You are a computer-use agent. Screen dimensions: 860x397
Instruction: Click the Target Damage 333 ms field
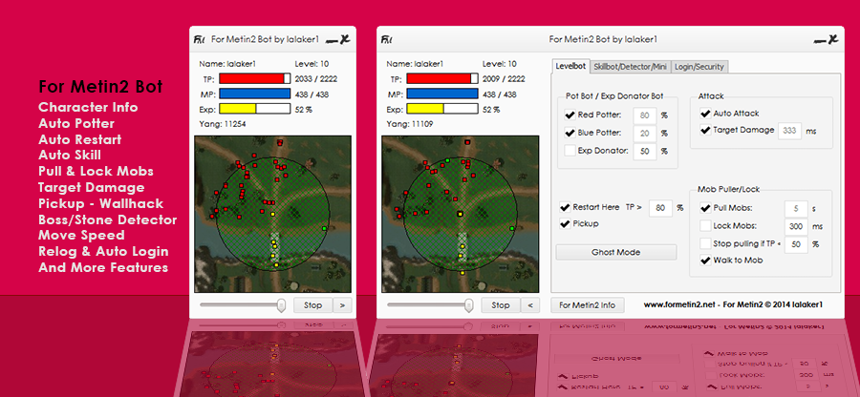tap(790, 131)
